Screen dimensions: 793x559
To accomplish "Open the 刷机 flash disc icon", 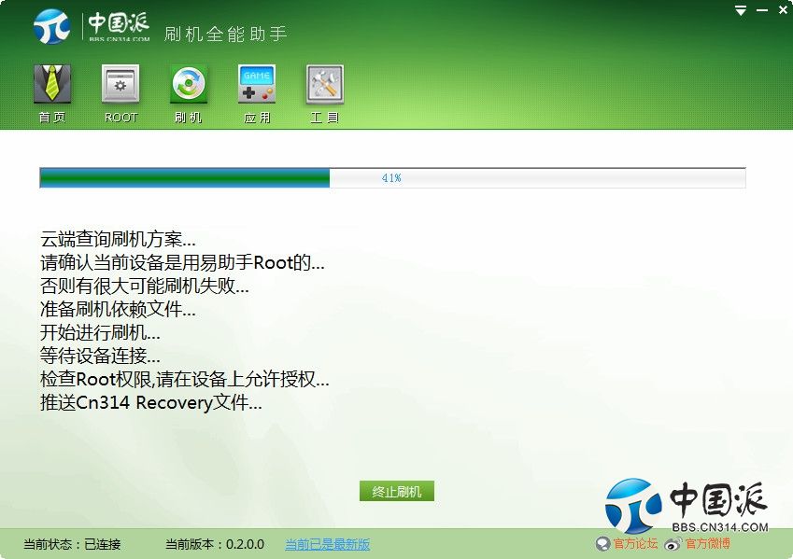I will [x=188, y=83].
